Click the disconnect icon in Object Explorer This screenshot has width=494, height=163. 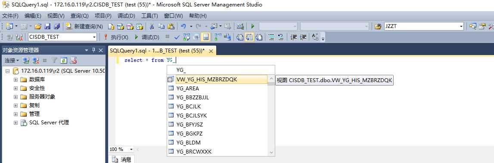36,60
